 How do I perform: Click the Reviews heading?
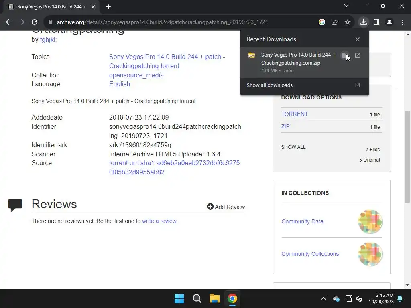coord(54,204)
